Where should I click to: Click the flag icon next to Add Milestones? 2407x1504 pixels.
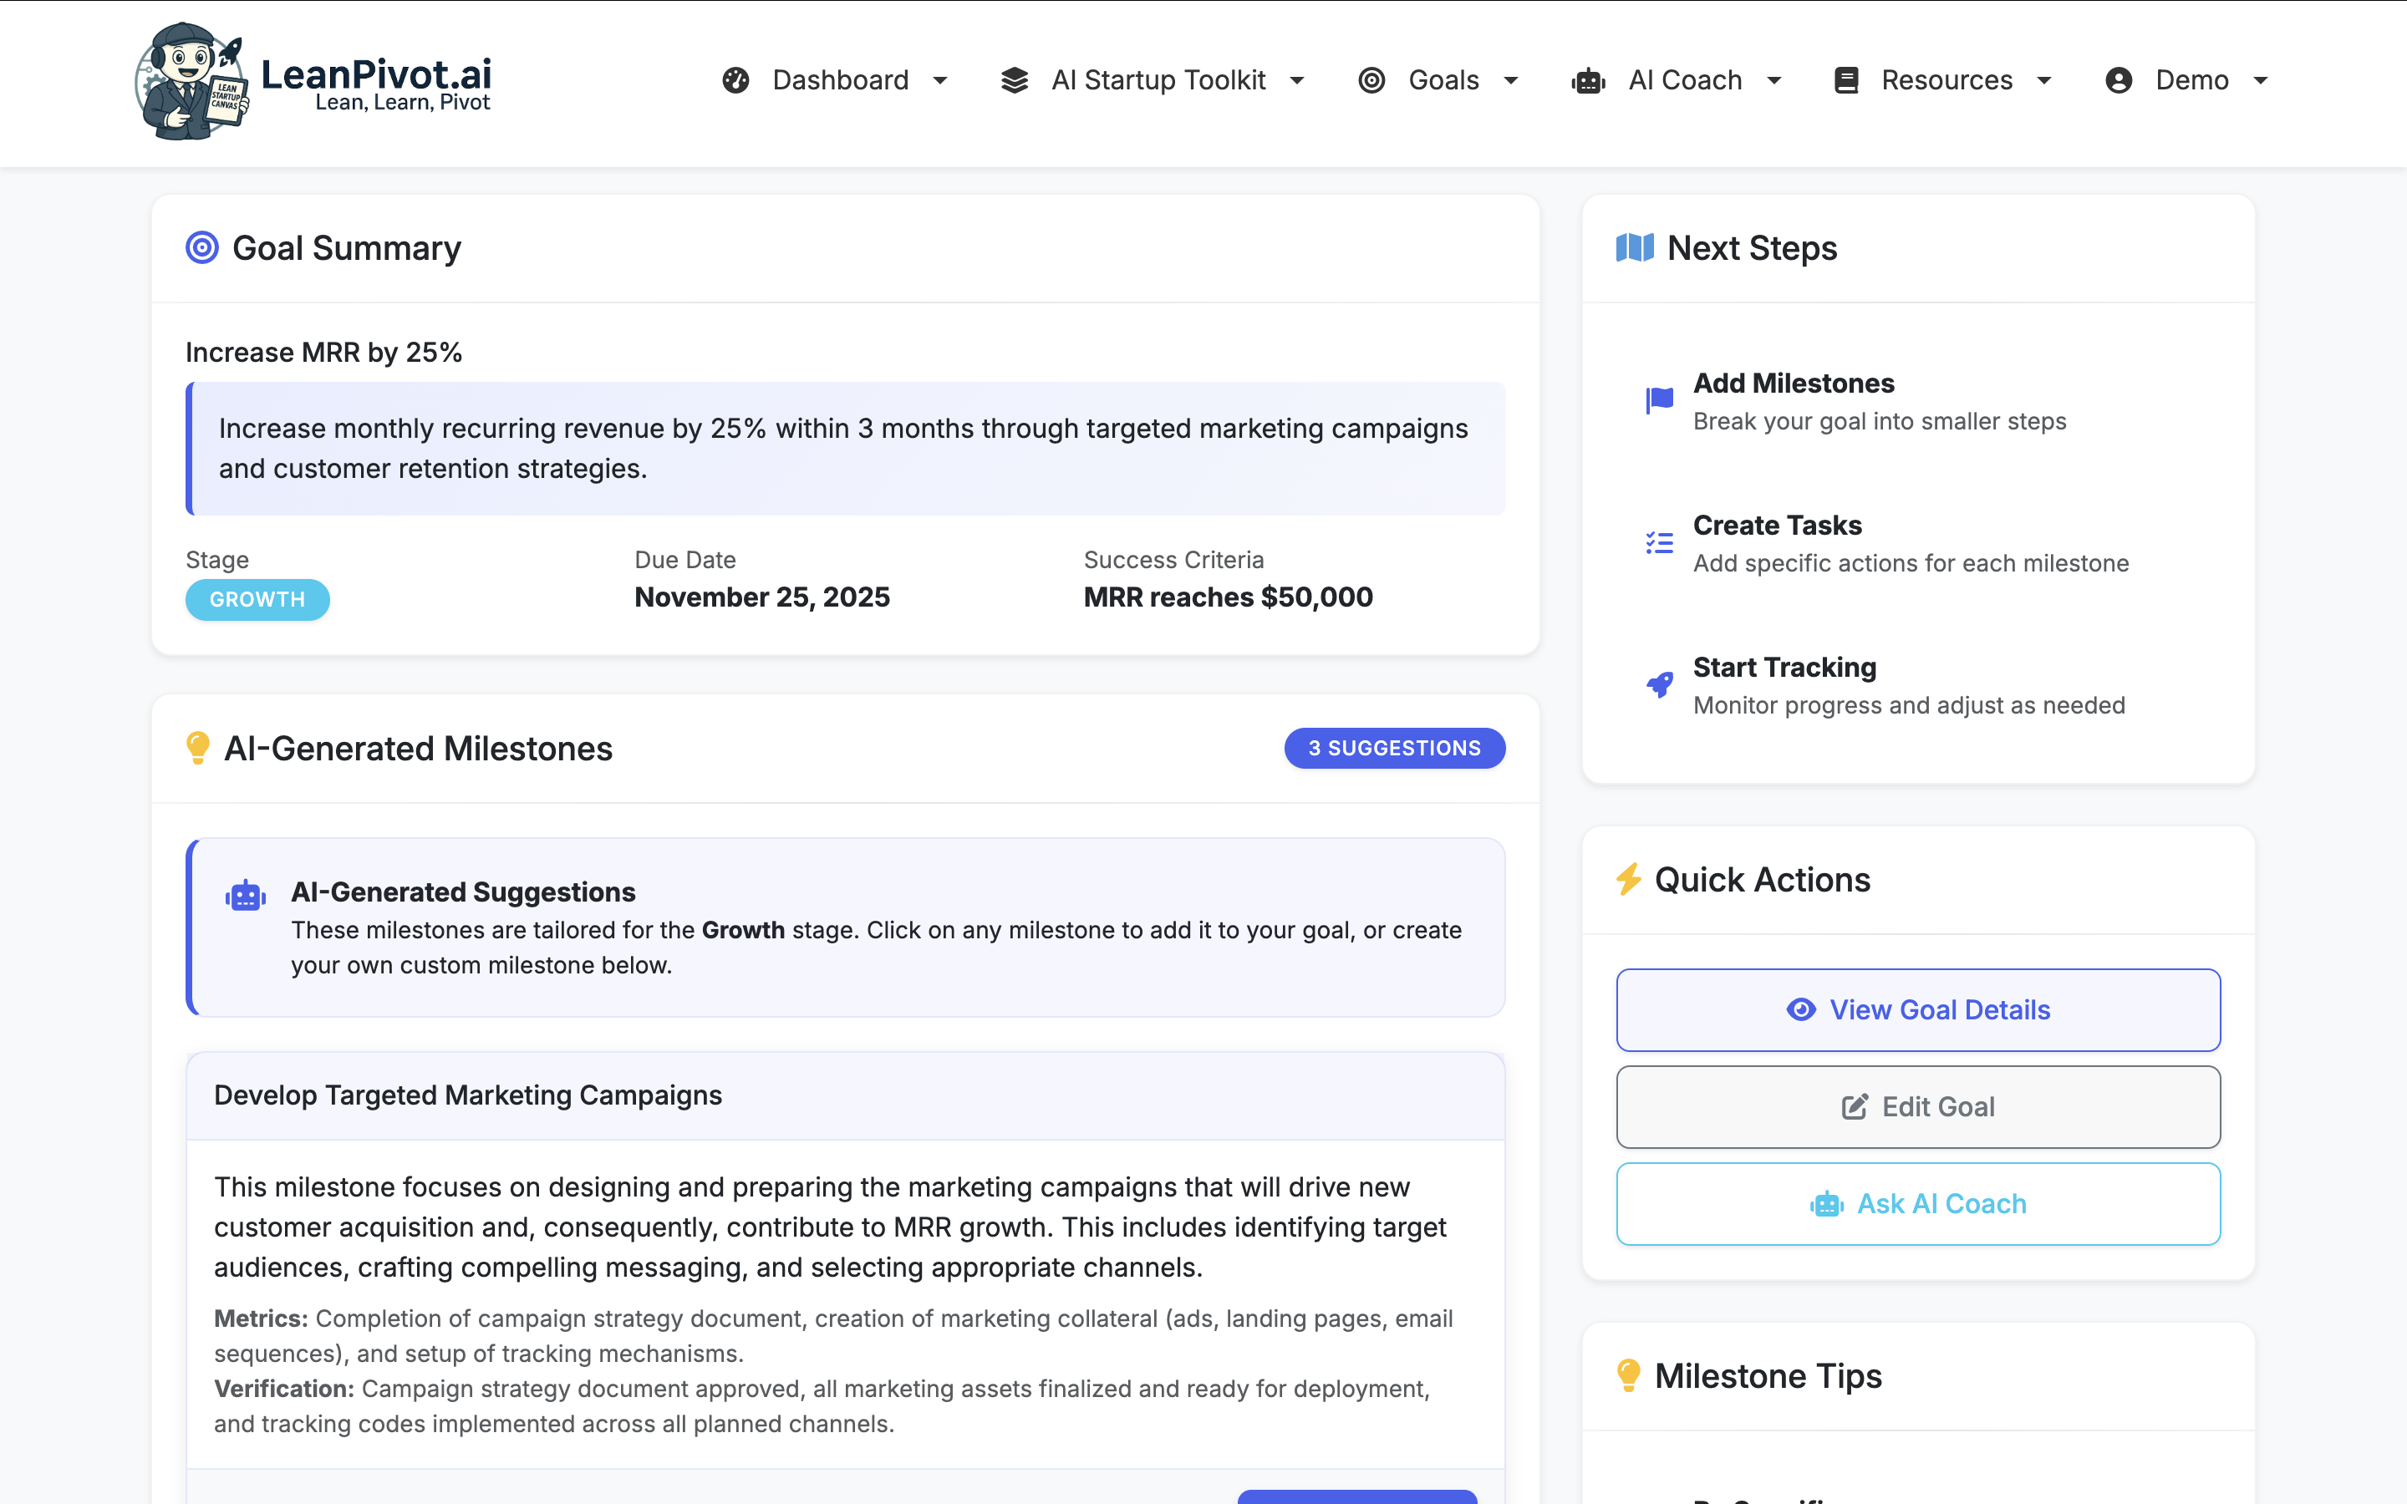click(1659, 401)
